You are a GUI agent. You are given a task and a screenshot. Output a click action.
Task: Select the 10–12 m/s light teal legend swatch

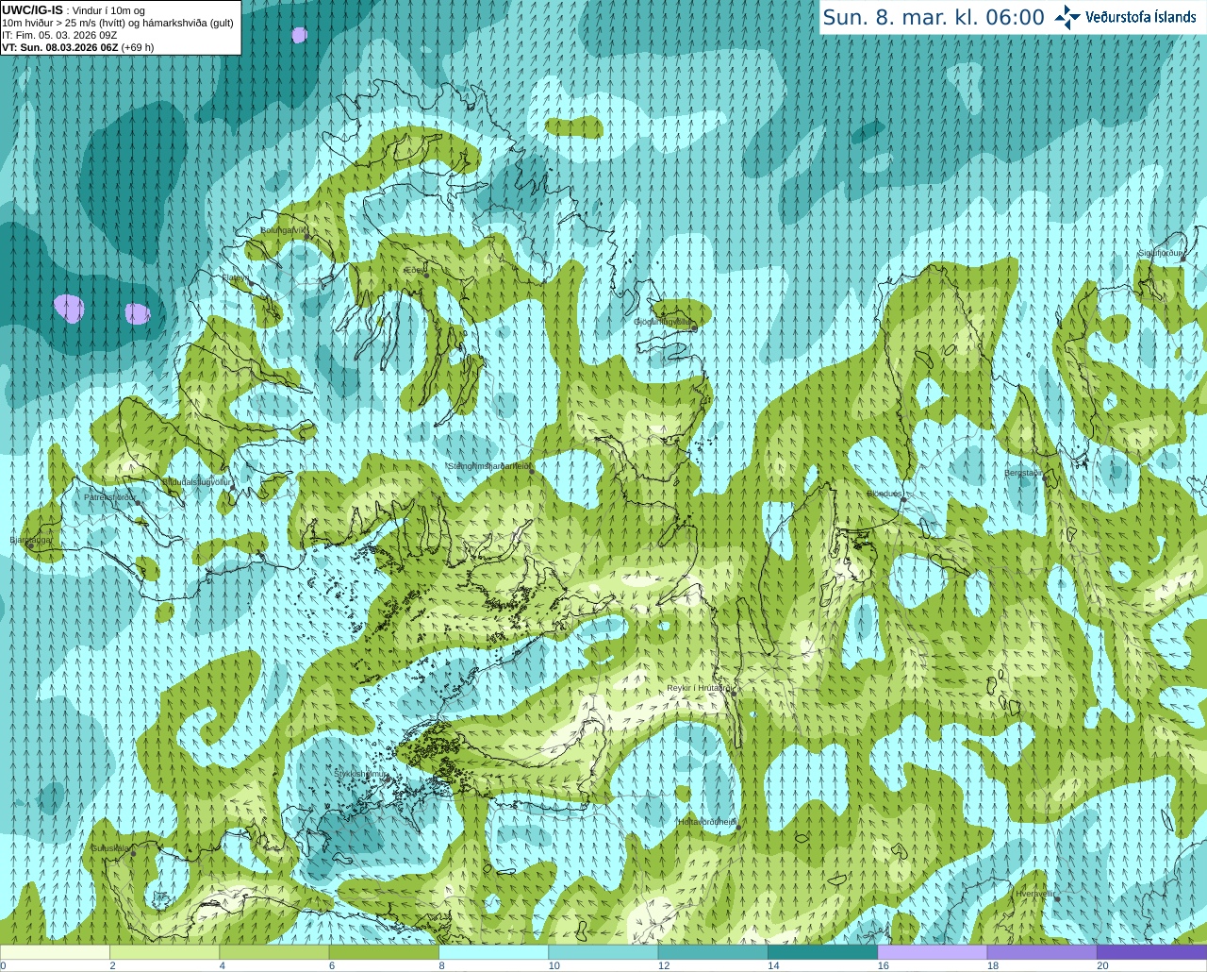[603, 952]
